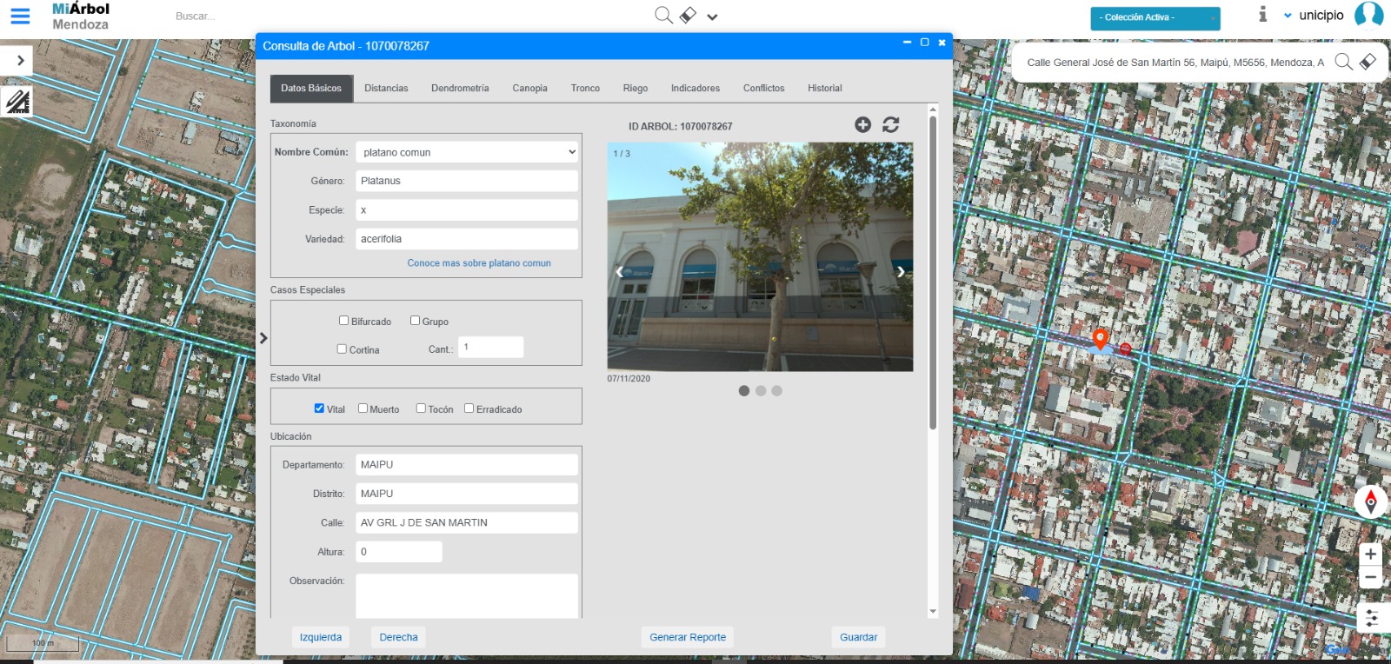Click Generar Reporte button
The height and width of the screenshot is (664, 1391).
[688, 637]
